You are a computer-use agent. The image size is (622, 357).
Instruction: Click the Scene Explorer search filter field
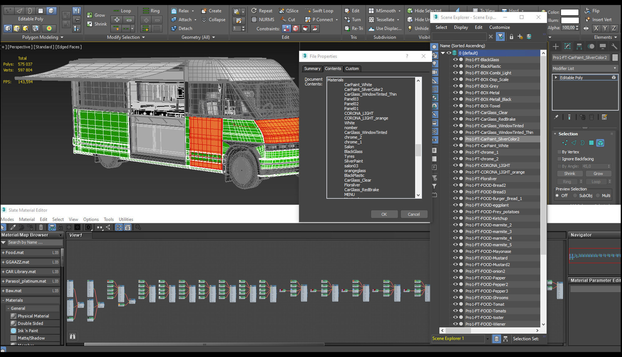click(459, 37)
